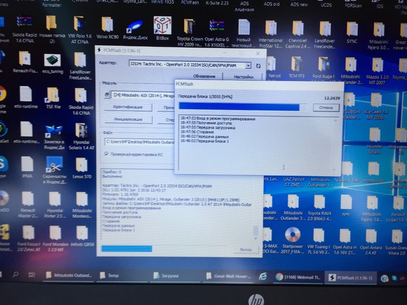Screen dimensions: 407x305
Task: Click the block transfer progress bar
Action: click(239, 107)
